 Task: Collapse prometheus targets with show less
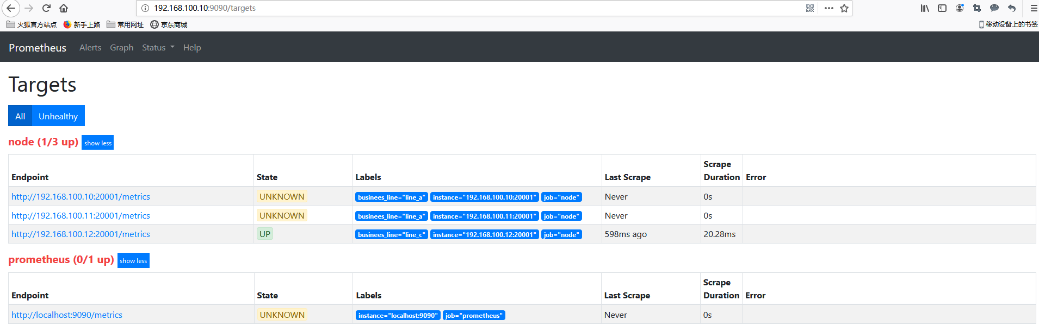(x=133, y=260)
